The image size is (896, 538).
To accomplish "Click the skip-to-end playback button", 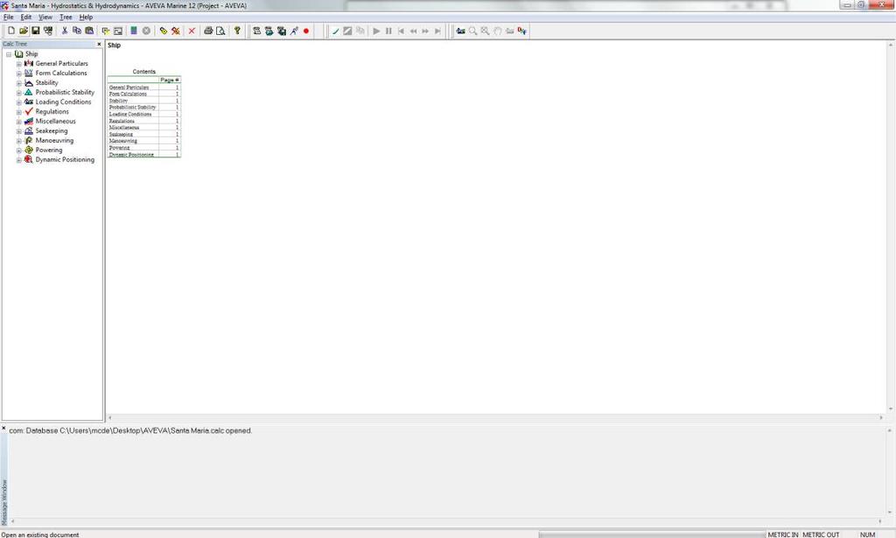I will 437,31.
